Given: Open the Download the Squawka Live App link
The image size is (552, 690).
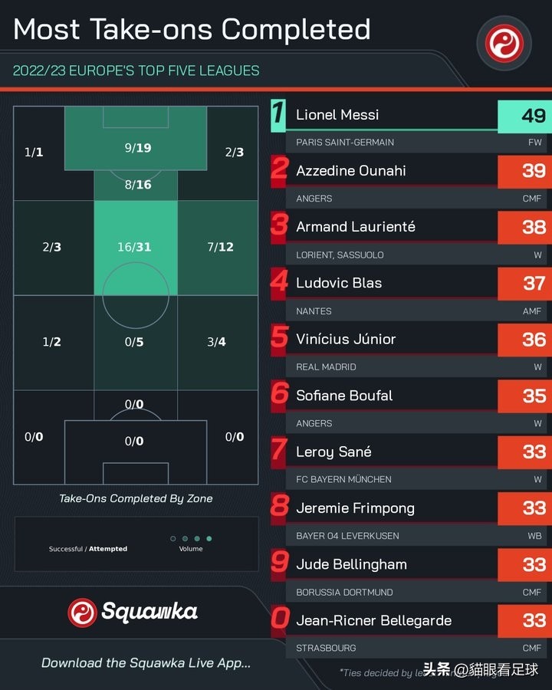Looking at the screenshot, I should pos(146,663).
